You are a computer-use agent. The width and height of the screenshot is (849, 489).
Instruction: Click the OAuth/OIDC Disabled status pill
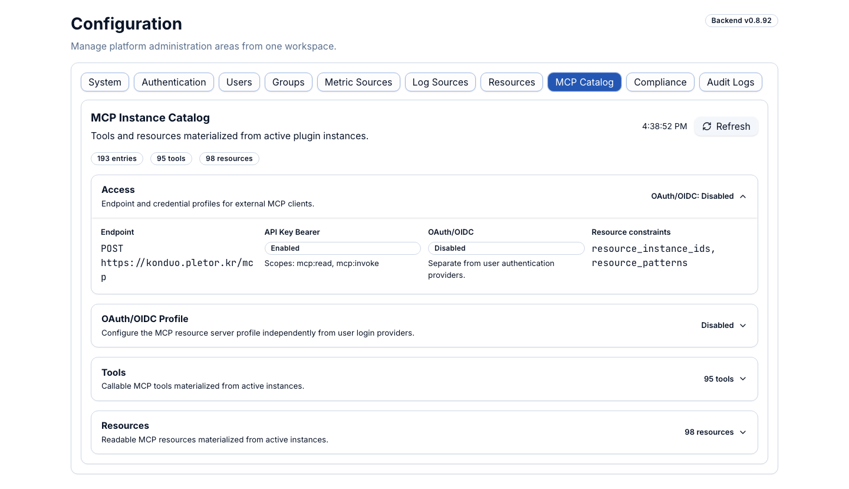(506, 248)
